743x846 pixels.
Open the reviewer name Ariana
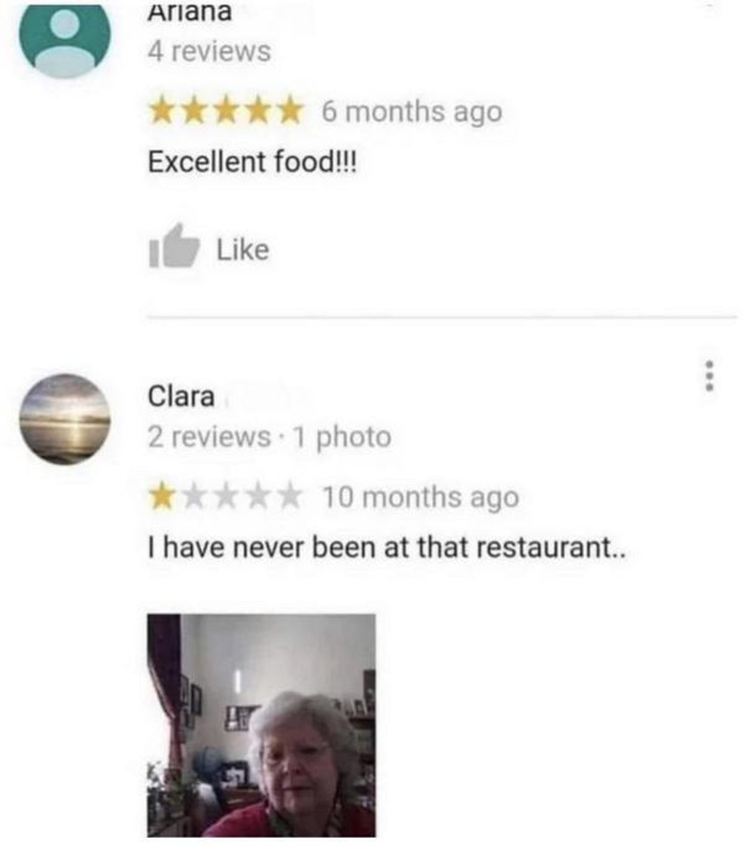189,12
